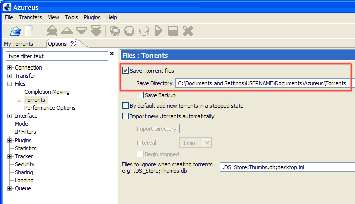Toggle the Begin stopped checkbox
Image resolution: width=355 pixels, height=204 pixels.
point(140,154)
